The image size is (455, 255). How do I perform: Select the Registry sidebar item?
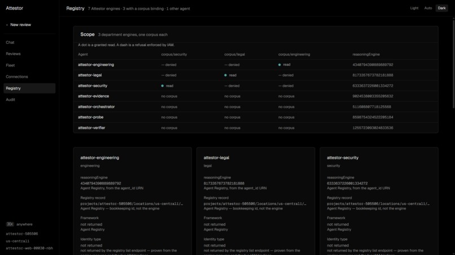pyautogui.click(x=29, y=88)
